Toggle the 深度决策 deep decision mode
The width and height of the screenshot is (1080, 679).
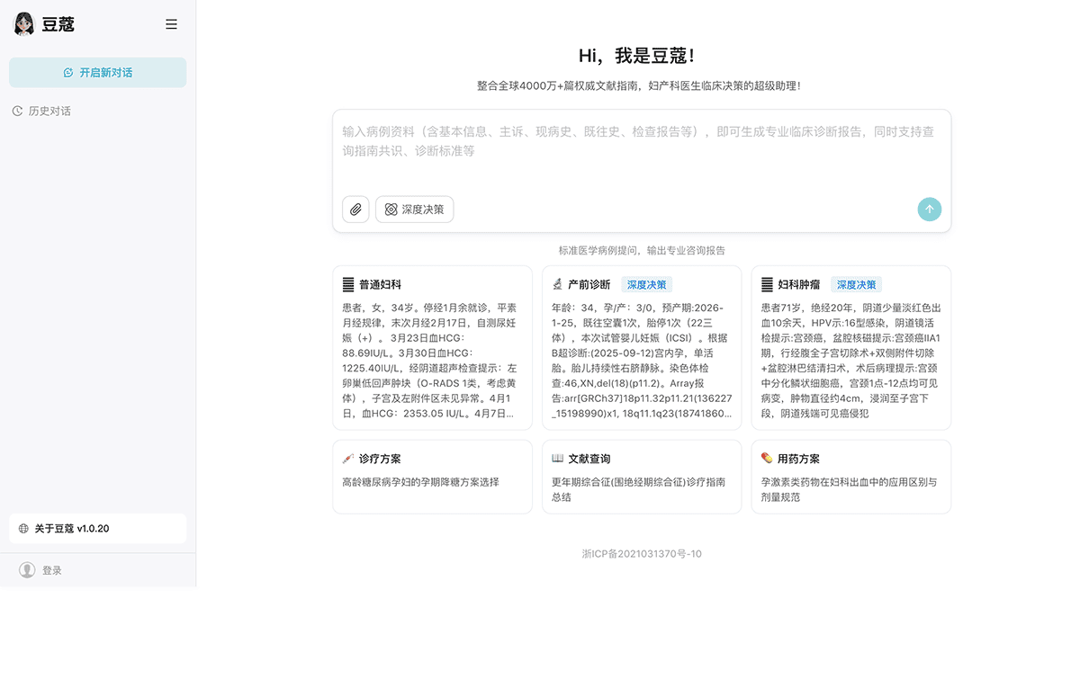point(415,210)
